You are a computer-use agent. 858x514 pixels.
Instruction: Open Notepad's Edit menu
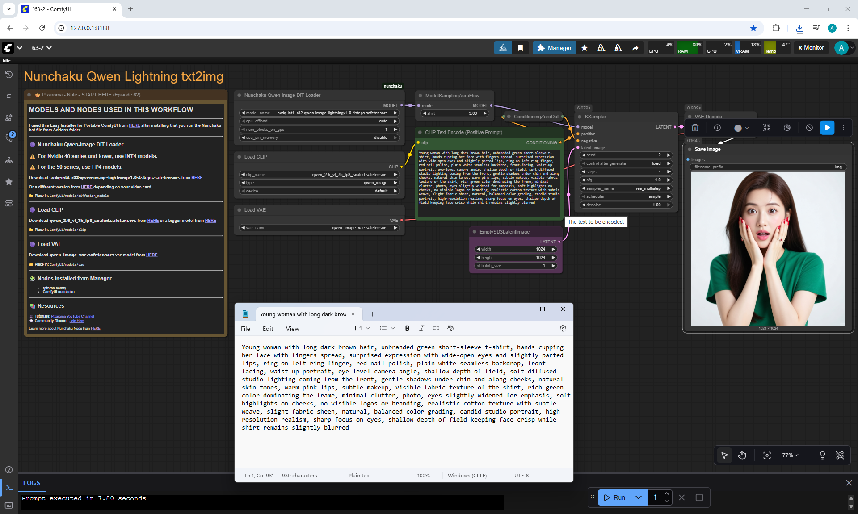click(268, 329)
